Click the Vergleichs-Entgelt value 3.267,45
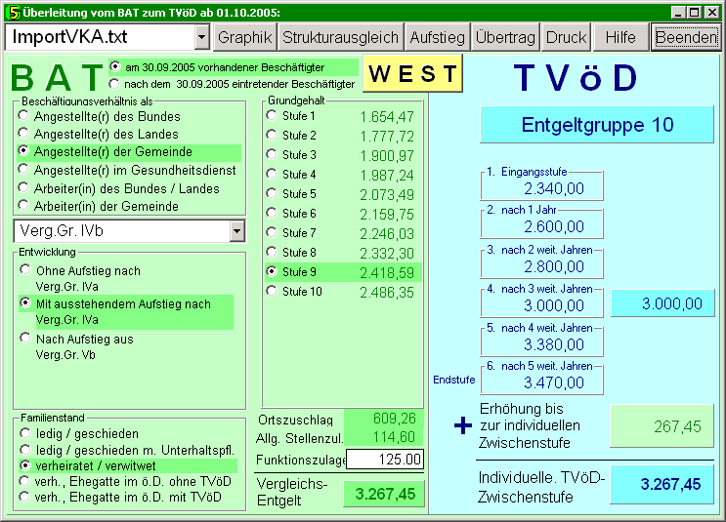The image size is (726, 522). [x=384, y=494]
